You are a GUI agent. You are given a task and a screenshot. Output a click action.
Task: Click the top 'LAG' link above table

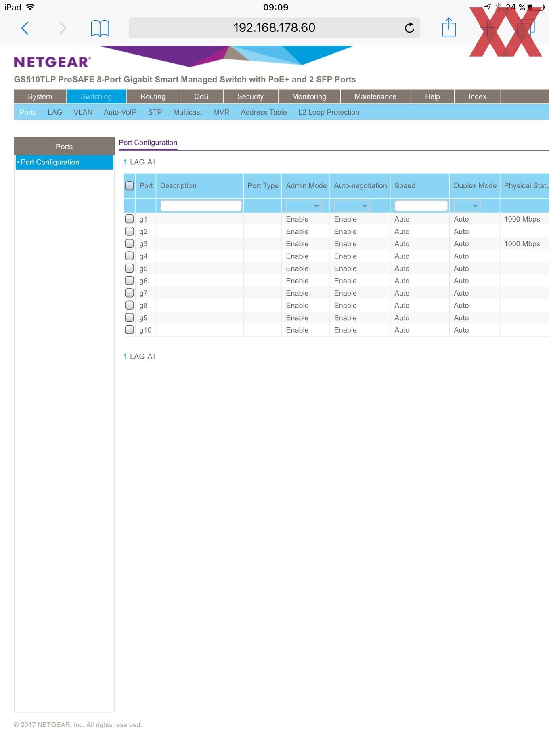tap(137, 162)
